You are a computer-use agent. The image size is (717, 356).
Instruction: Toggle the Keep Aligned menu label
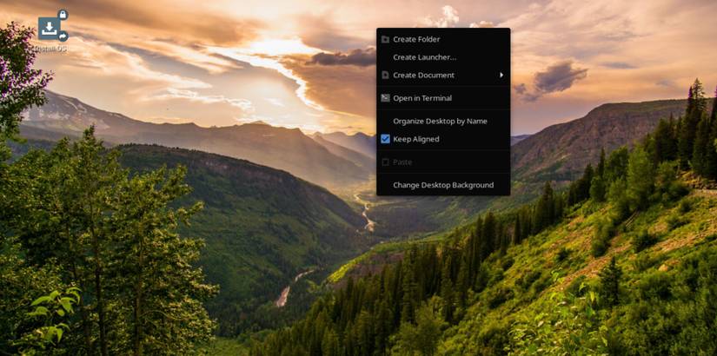pyautogui.click(x=416, y=139)
